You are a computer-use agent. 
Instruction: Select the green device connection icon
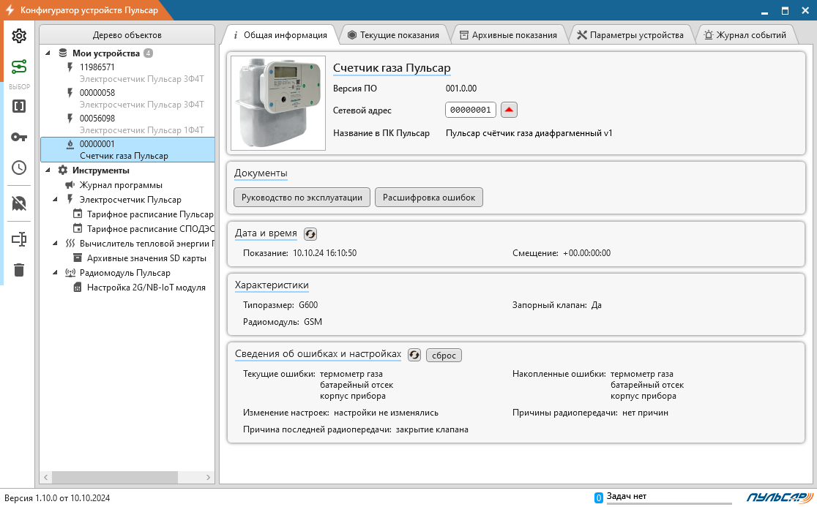point(19,67)
